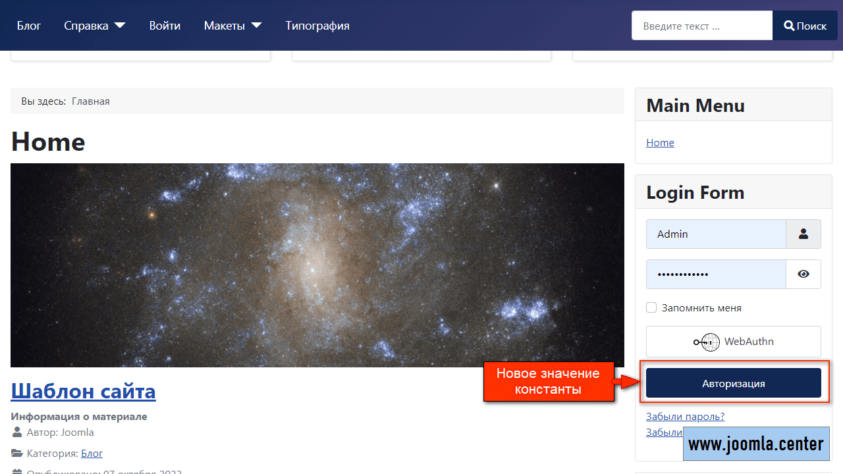Toggle password visibility with the eye icon
The image size is (843, 474).
[x=803, y=275]
